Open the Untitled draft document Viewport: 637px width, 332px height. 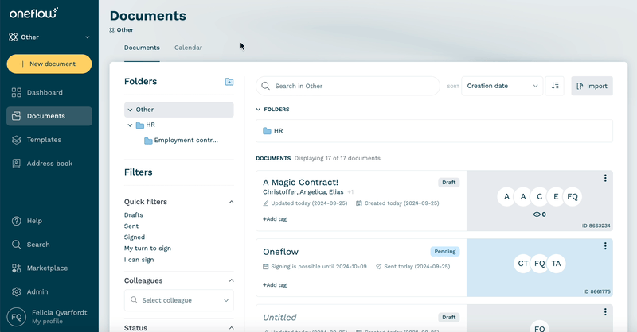point(279,318)
